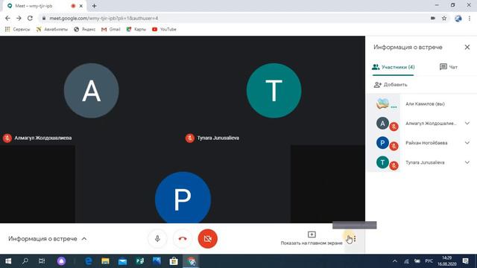
Task: Expand options for Райхан Ногойбаева in list
Action: point(467,143)
